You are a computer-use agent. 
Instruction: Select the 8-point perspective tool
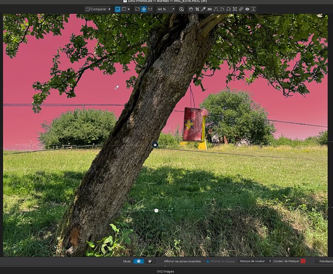tap(228, 9)
